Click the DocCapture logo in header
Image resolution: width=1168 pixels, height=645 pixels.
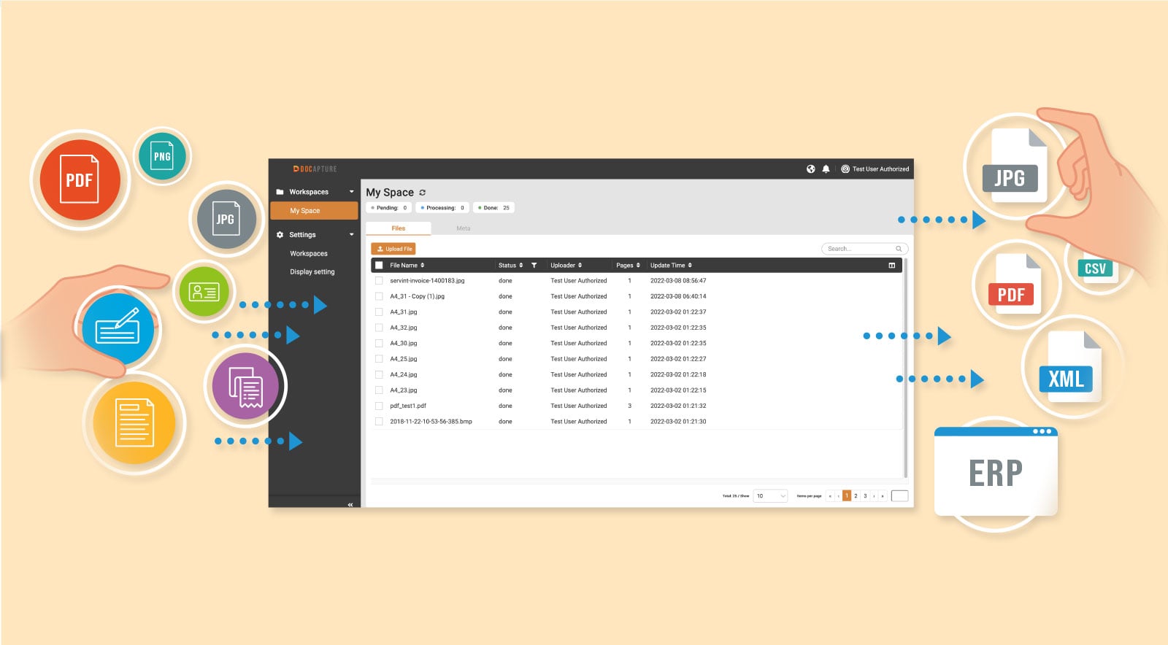point(315,169)
